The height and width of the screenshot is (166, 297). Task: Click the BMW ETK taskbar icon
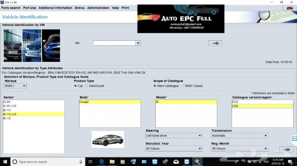pos(197,162)
